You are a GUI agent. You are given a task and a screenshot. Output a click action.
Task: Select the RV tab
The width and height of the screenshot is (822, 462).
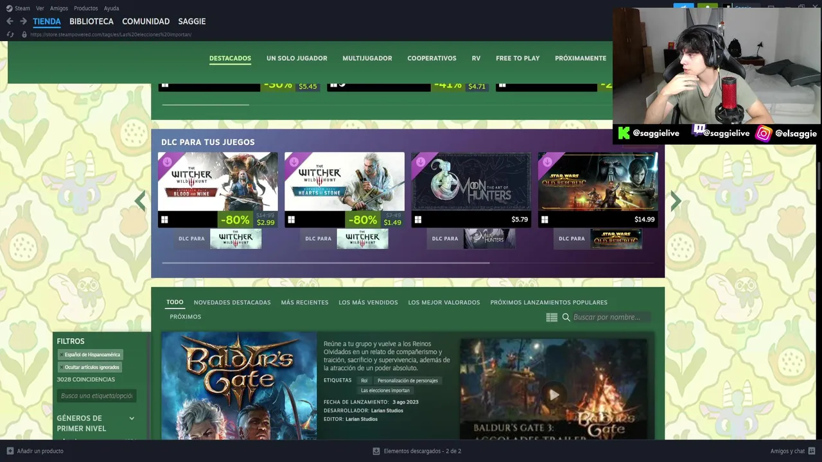click(x=476, y=58)
